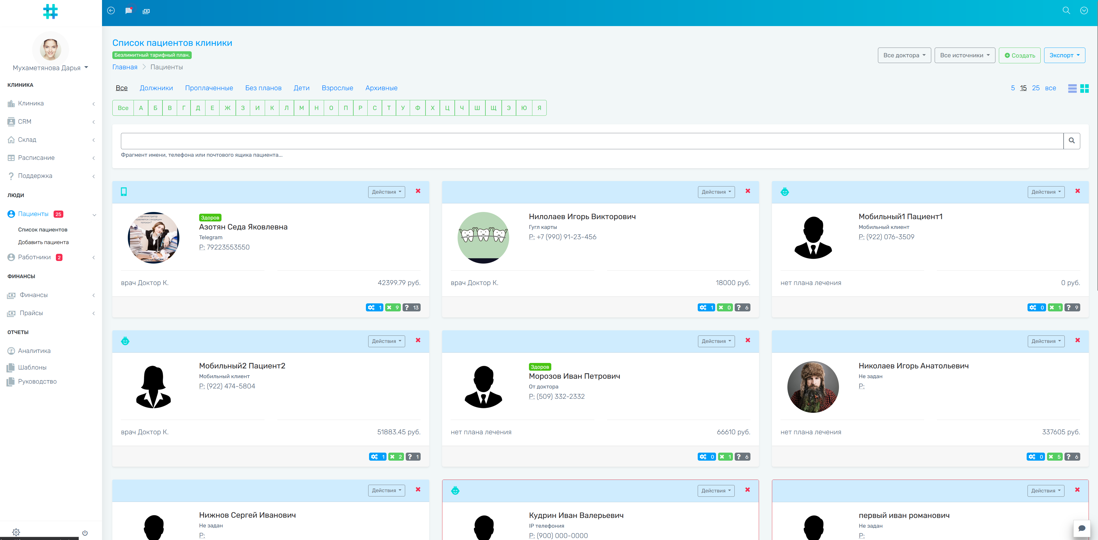The height and width of the screenshot is (540, 1098).
Task: Click the power logout icon in sidebar
Action: click(85, 533)
